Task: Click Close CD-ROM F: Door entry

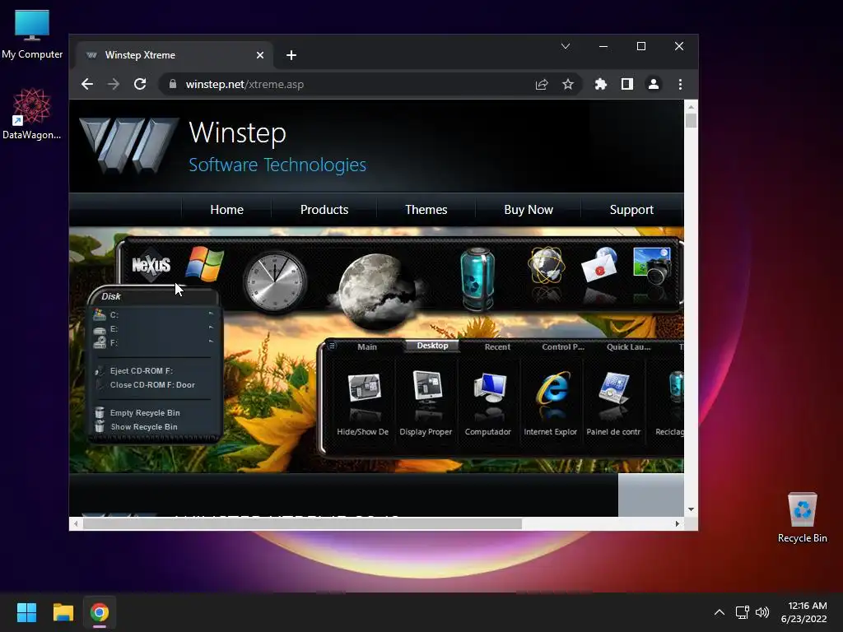Action: coord(154,385)
